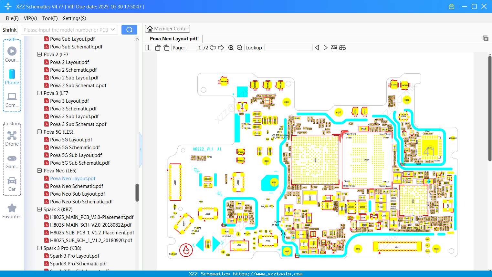Zoom in on the PDF

231,48
